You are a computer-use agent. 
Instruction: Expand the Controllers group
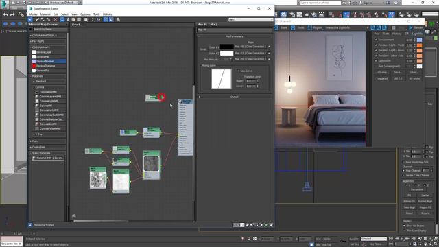point(48,147)
